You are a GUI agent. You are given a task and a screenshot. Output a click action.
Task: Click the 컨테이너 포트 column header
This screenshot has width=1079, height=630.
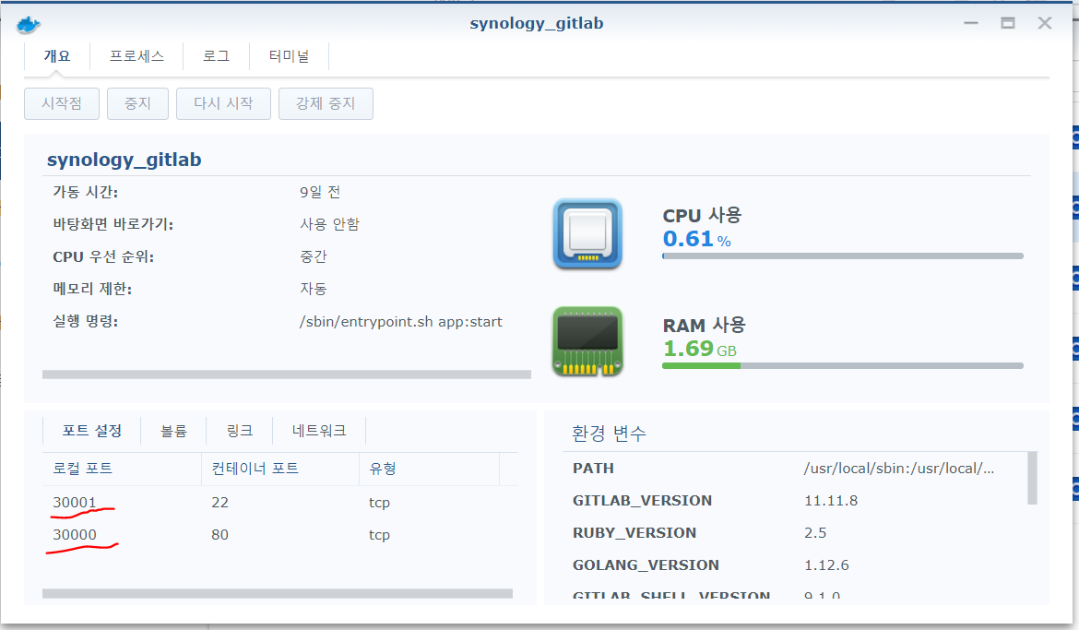[x=280, y=469]
